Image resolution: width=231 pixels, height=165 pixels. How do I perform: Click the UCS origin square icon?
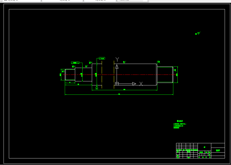(117, 84)
